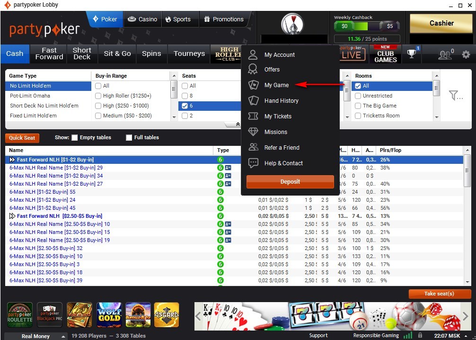Open the Casino section
476x340 pixels.
(x=142, y=19)
